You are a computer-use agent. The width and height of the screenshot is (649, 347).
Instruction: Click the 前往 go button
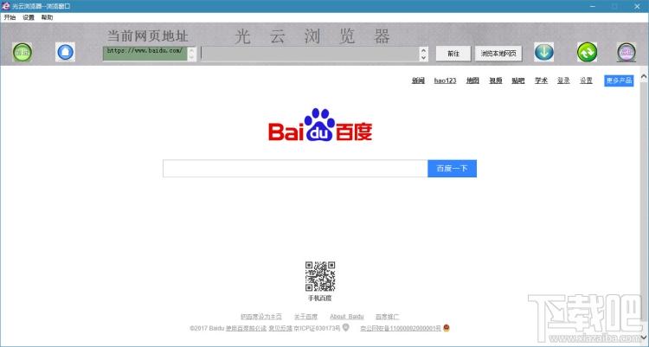click(x=453, y=54)
